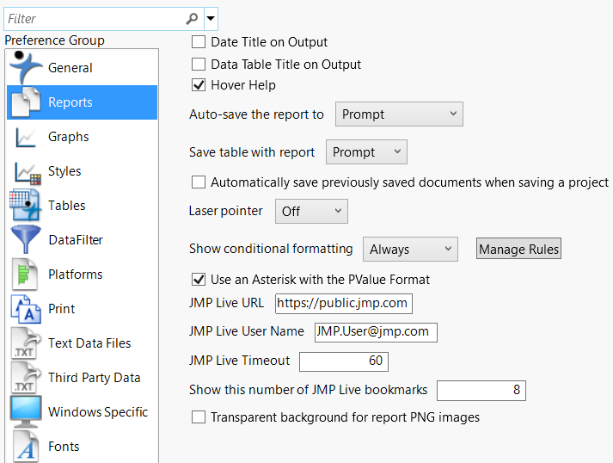
Task: Select the Fonts preference group
Action: (64, 447)
